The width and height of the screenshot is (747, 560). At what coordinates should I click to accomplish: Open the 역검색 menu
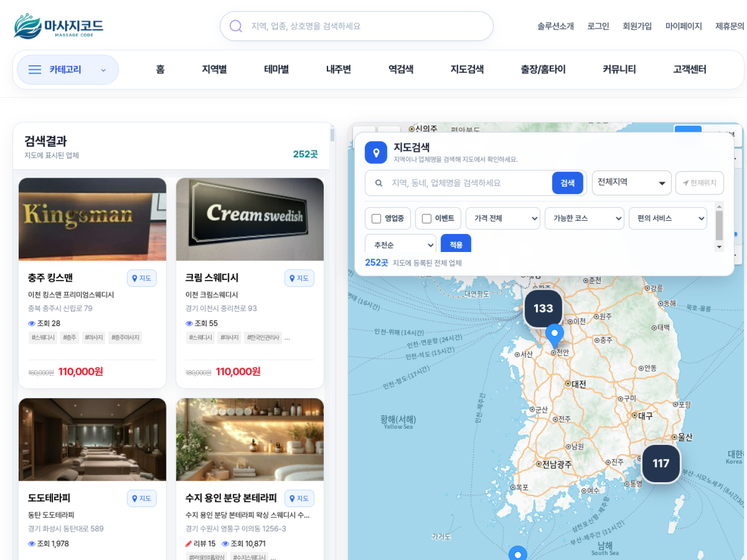401,69
